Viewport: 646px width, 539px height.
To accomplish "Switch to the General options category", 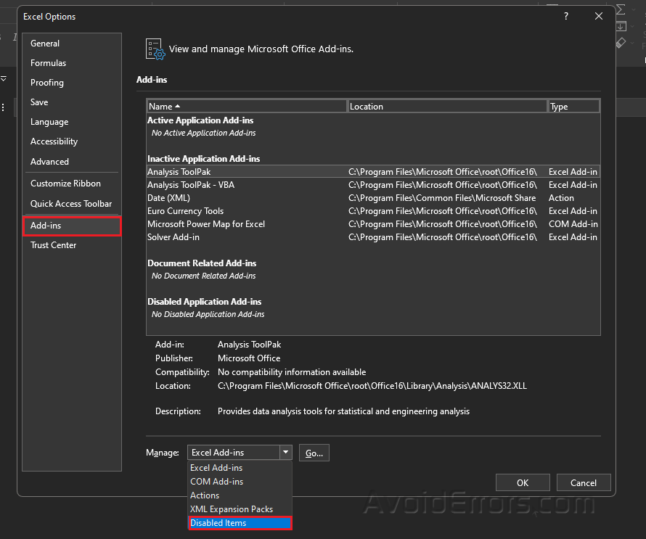I will click(45, 44).
